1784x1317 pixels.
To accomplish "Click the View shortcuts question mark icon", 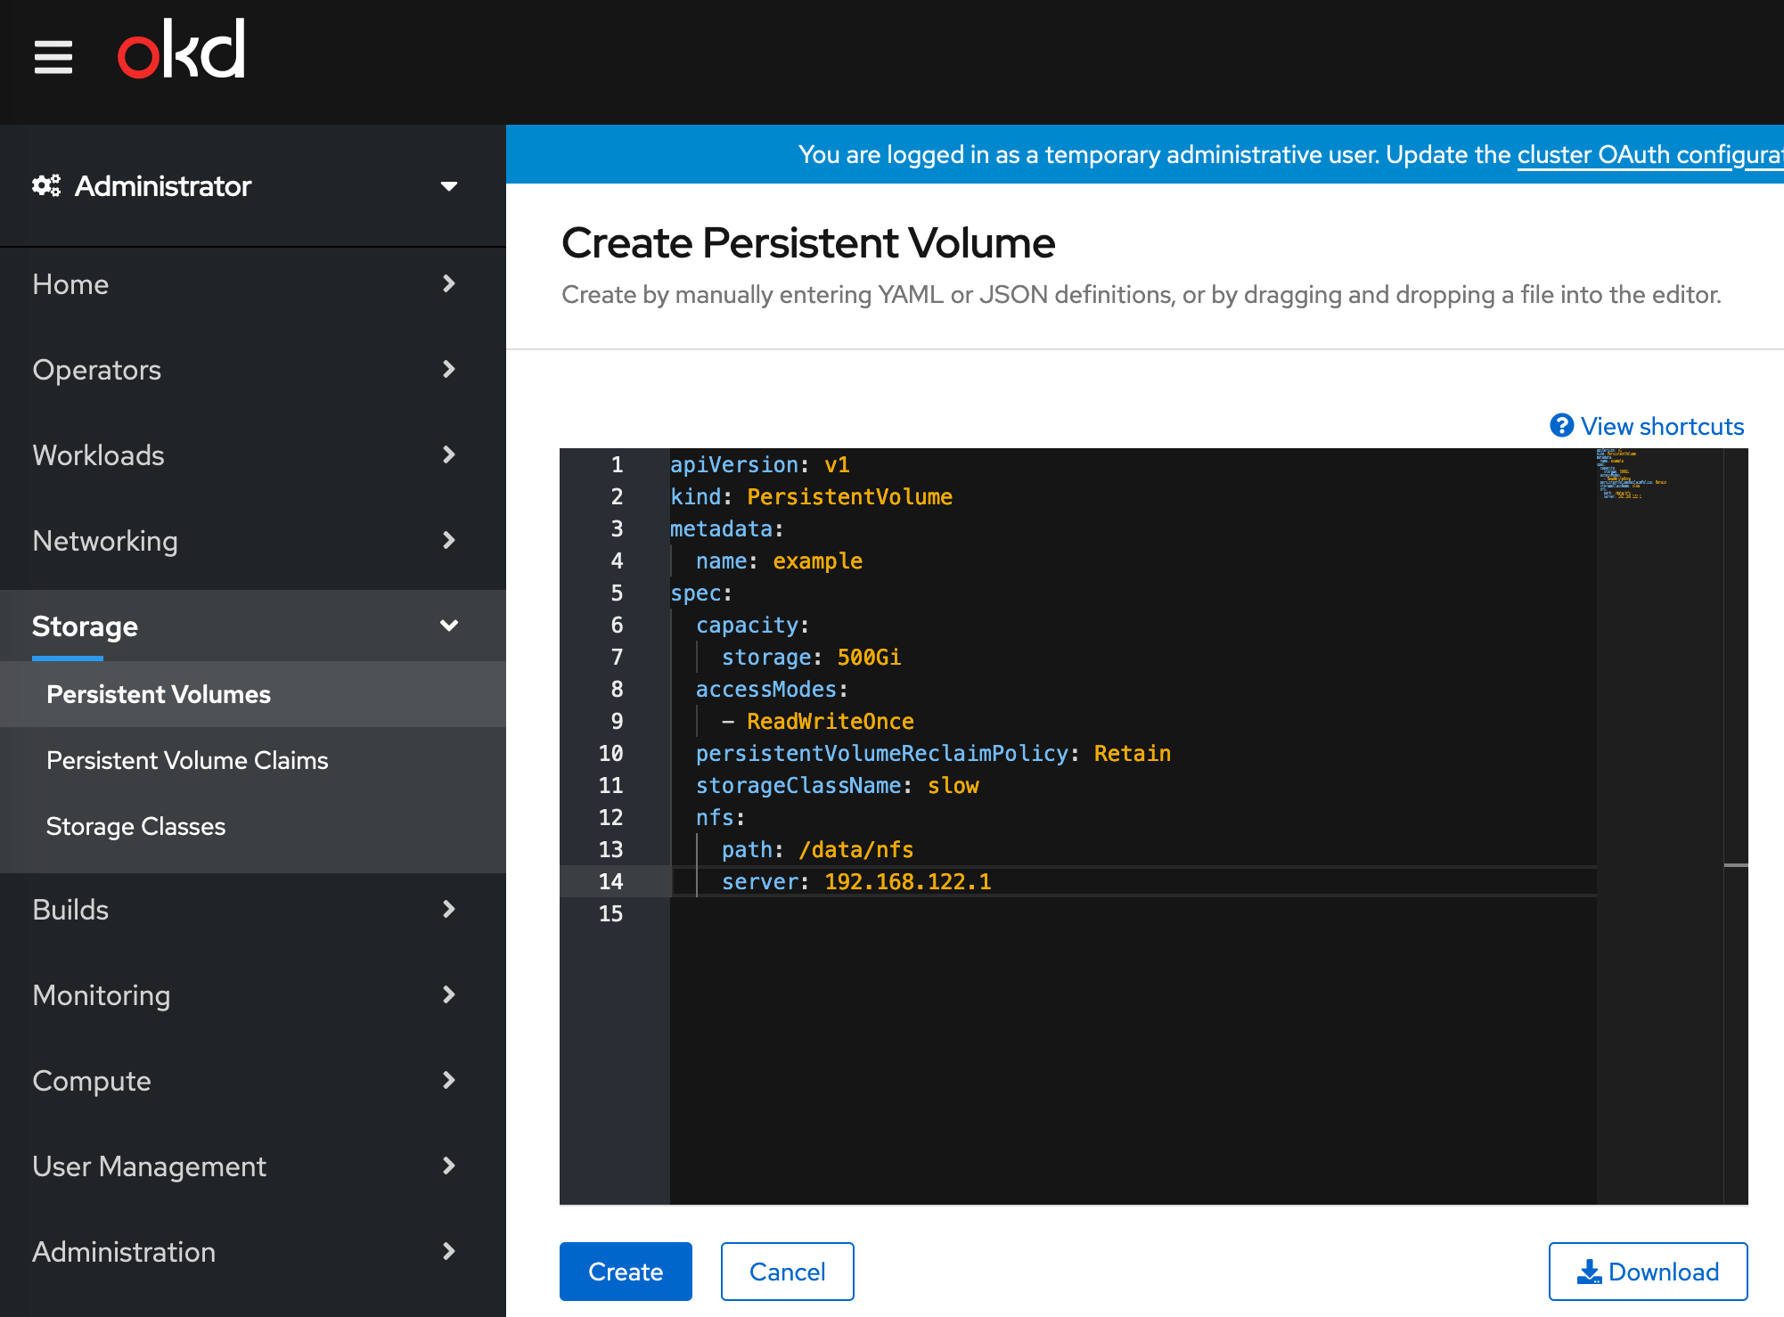I will click(1561, 426).
